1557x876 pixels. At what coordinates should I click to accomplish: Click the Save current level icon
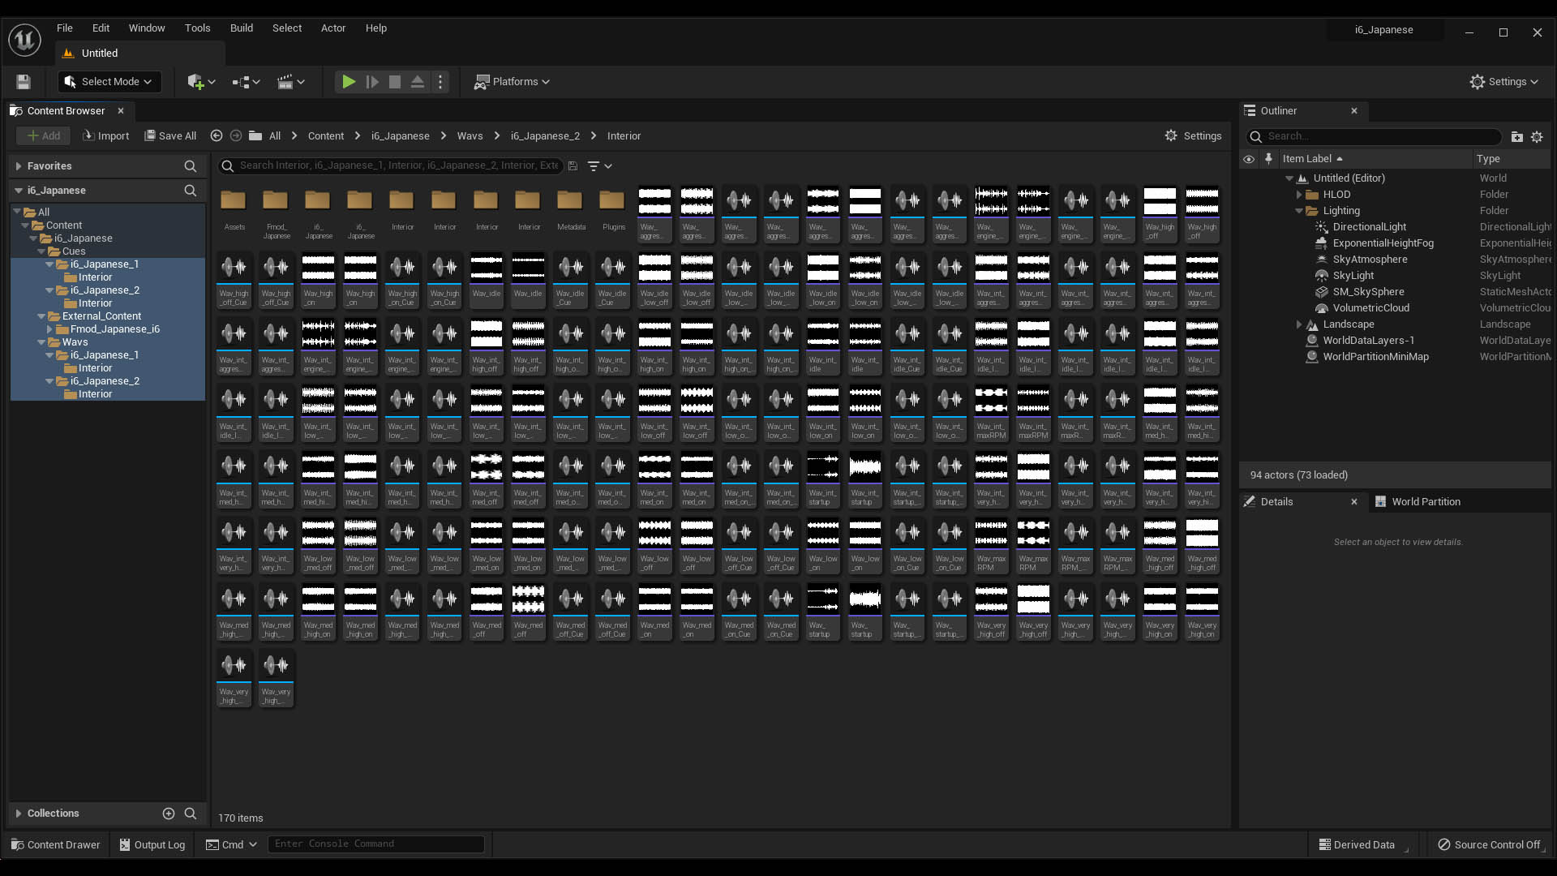24,82
